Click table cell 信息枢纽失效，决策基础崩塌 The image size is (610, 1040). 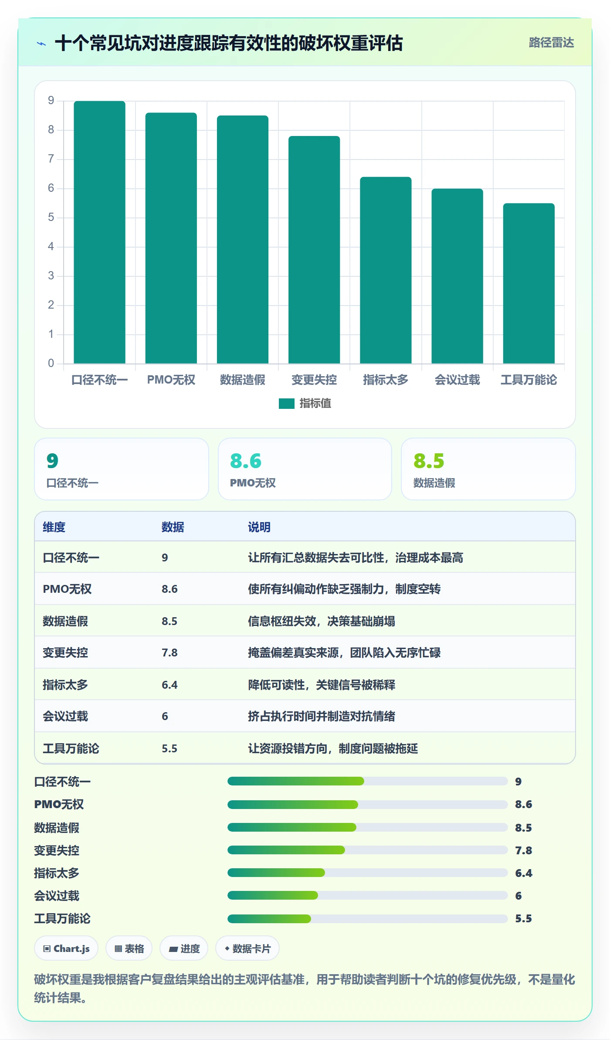click(322, 621)
